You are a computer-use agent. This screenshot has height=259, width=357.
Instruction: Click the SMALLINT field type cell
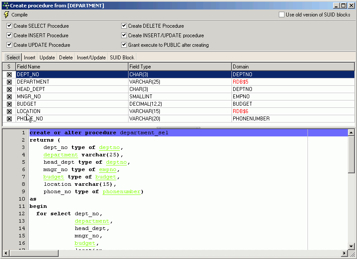(x=180, y=97)
